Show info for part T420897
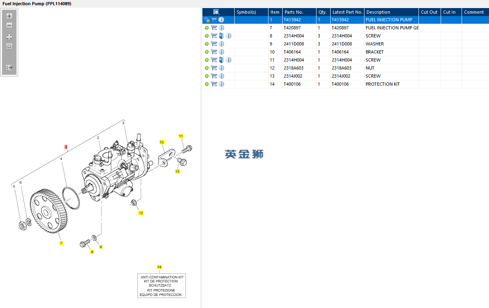This screenshot has height=308, width=489. [x=221, y=28]
